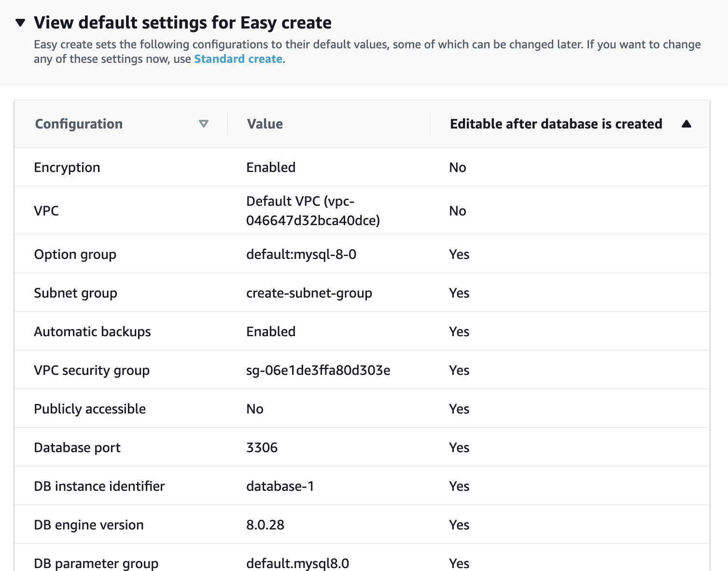Viewport: 728px width, 571px height.
Task: Select the VPC configuration row
Action: [46, 211]
